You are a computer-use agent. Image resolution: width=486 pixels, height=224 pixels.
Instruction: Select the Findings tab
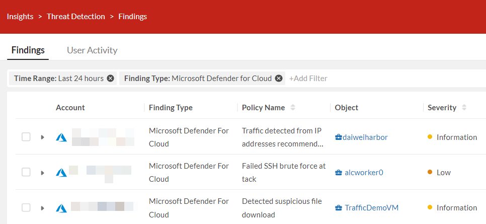28,50
